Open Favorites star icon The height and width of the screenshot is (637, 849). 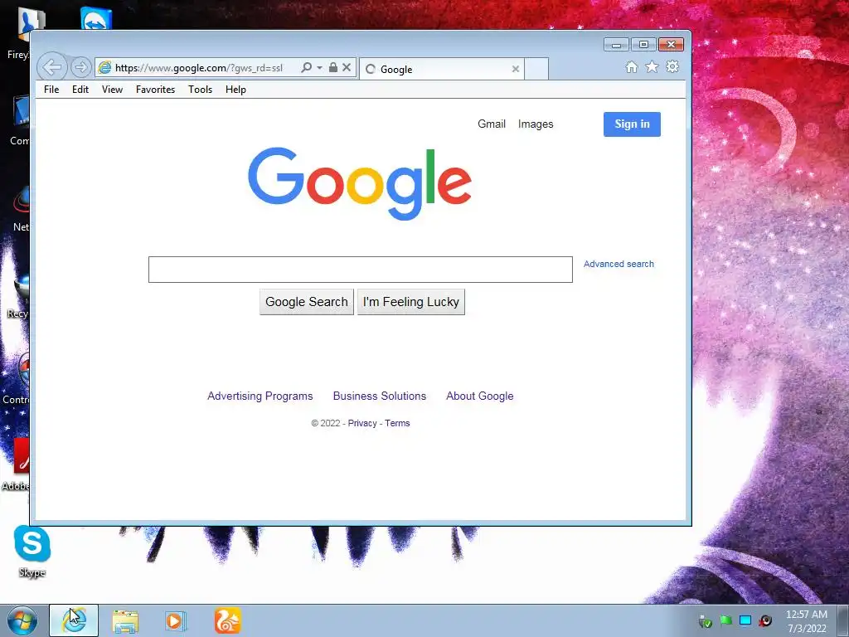652,66
